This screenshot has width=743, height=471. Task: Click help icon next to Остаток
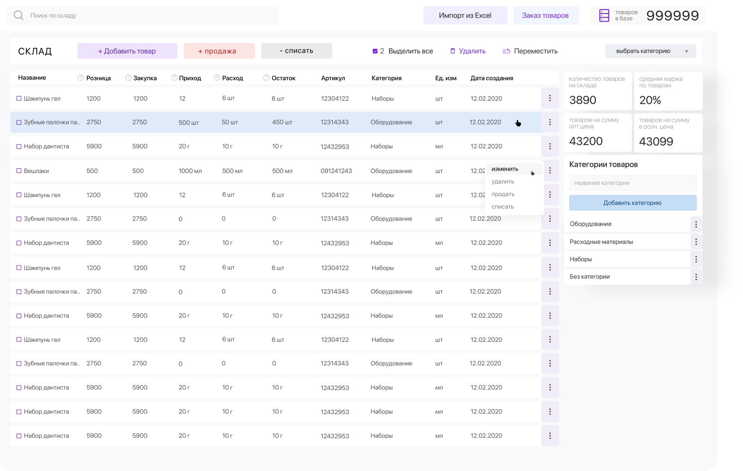[266, 78]
